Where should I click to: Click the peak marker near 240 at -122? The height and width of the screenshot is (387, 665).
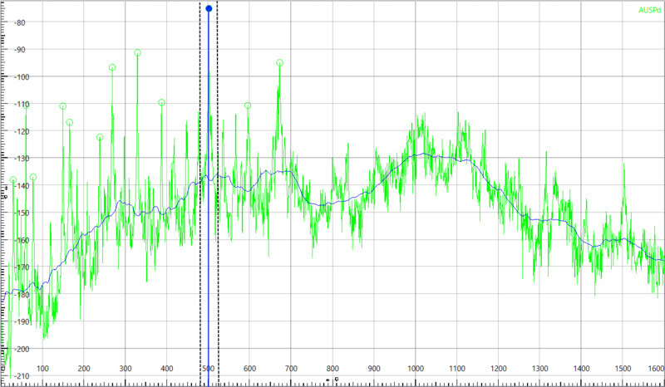(100, 137)
